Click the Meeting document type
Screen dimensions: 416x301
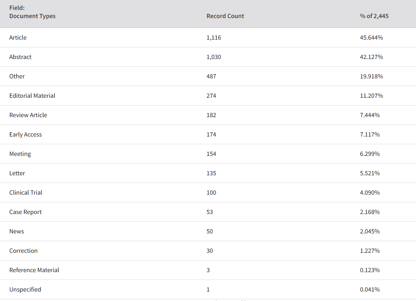(x=20, y=154)
